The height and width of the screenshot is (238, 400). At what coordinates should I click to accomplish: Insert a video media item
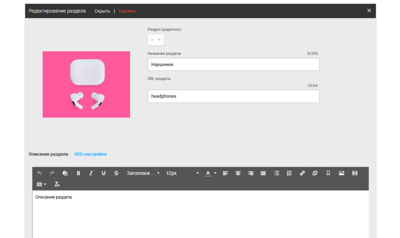[x=355, y=173]
